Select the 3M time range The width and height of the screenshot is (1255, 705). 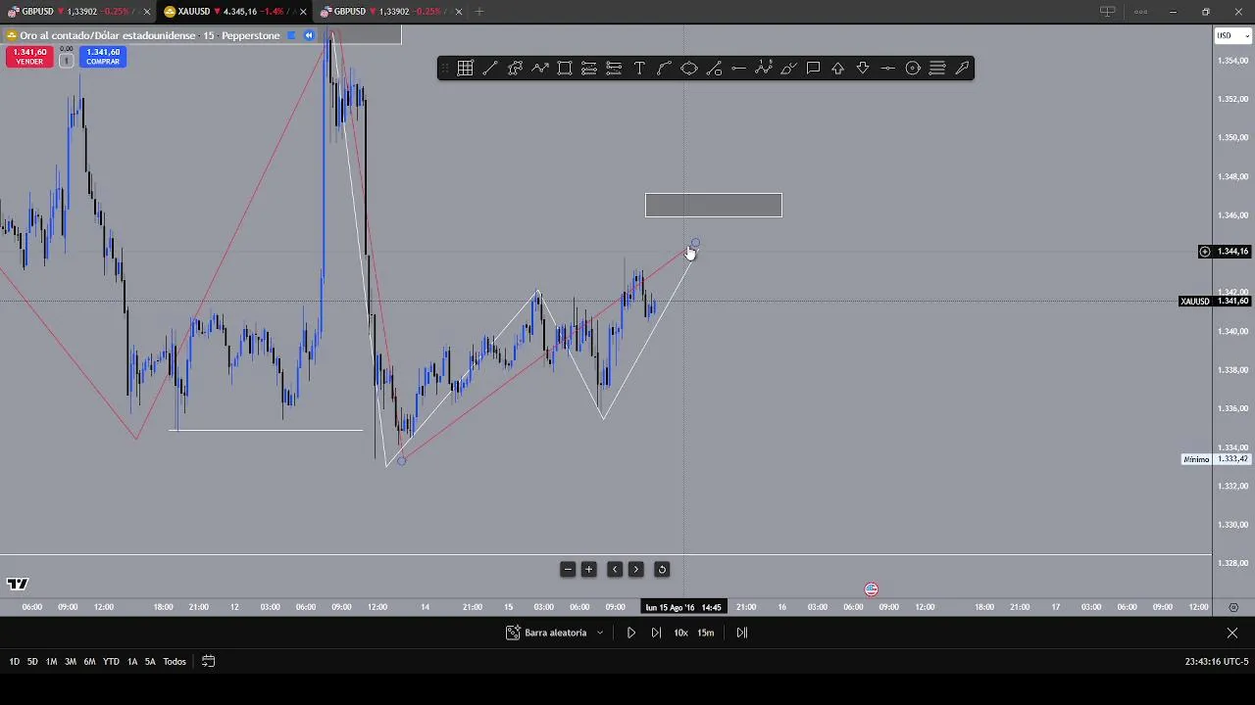(70, 662)
